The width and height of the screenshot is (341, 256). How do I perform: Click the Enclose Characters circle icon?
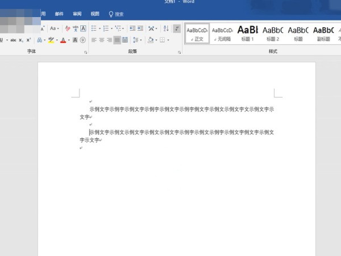[x=83, y=40]
